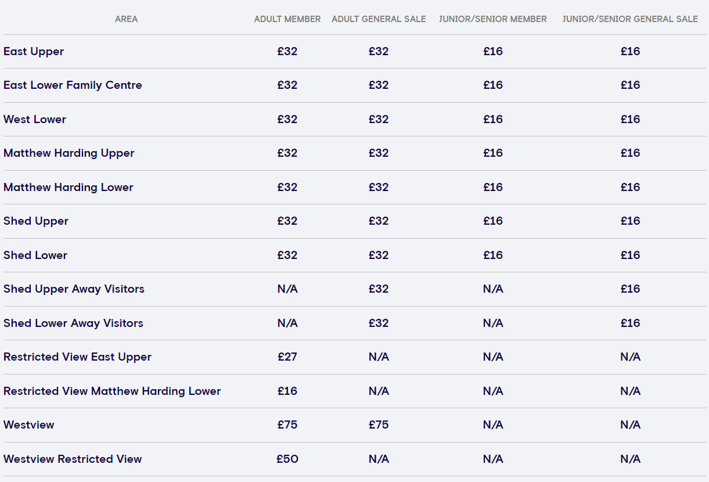
Task: Click the Matthew Harding Upper area name
Action: click(69, 153)
